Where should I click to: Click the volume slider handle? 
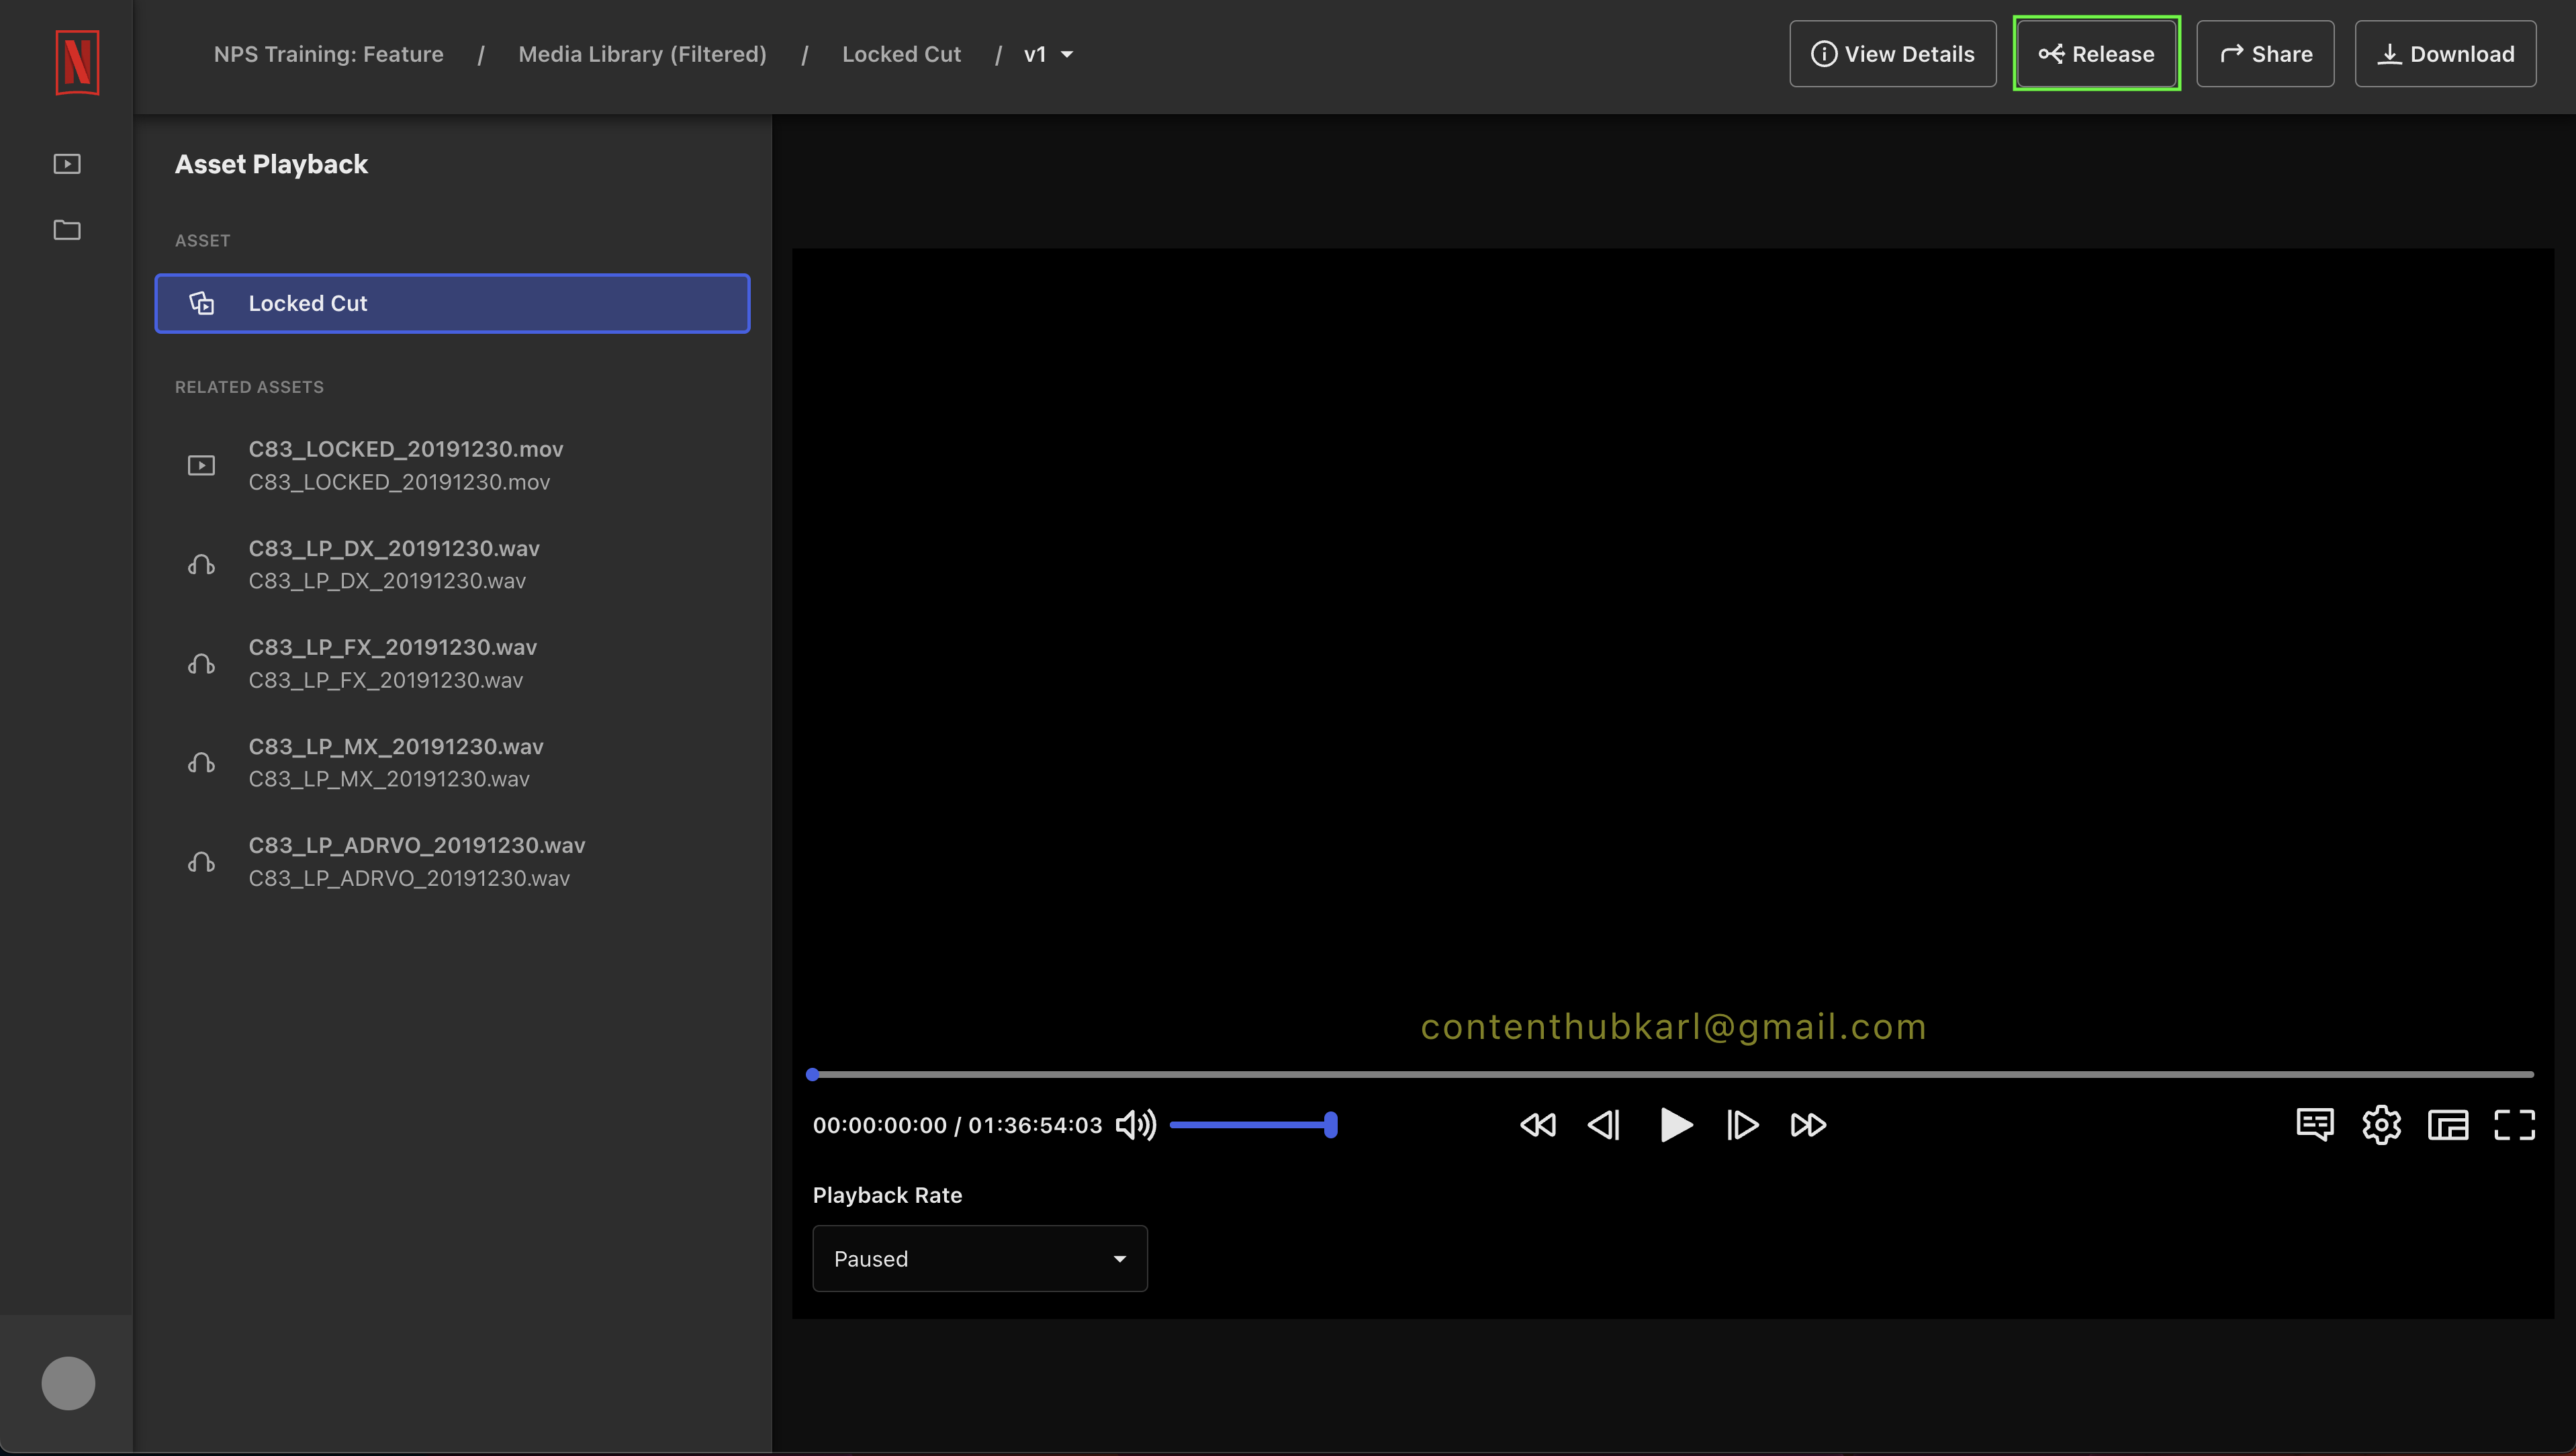click(x=1331, y=1125)
